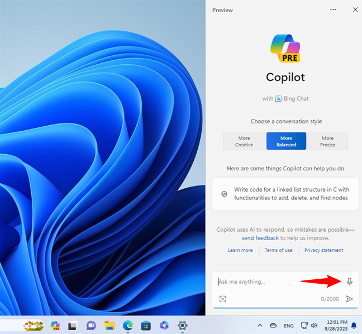Click the send arrow icon in Copilot
362x334 pixels.
coord(350,299)
